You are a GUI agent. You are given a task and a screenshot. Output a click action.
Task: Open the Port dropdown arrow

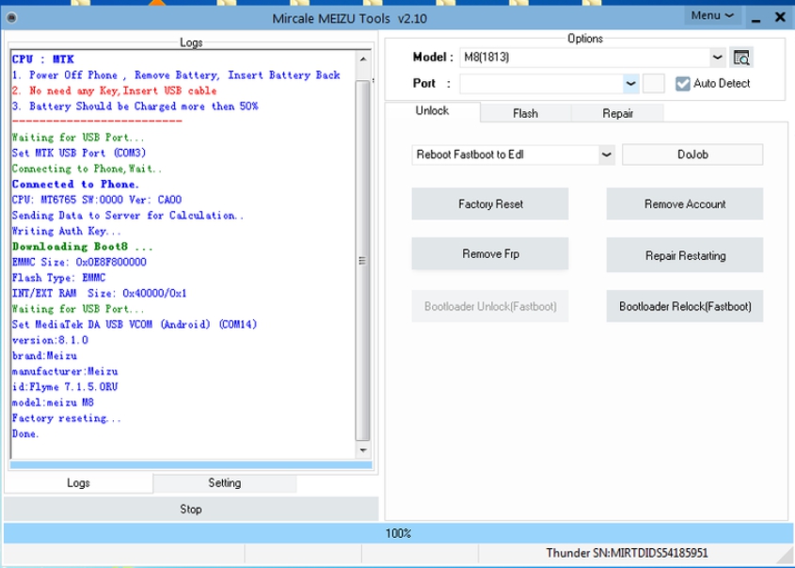click(630, 84)
